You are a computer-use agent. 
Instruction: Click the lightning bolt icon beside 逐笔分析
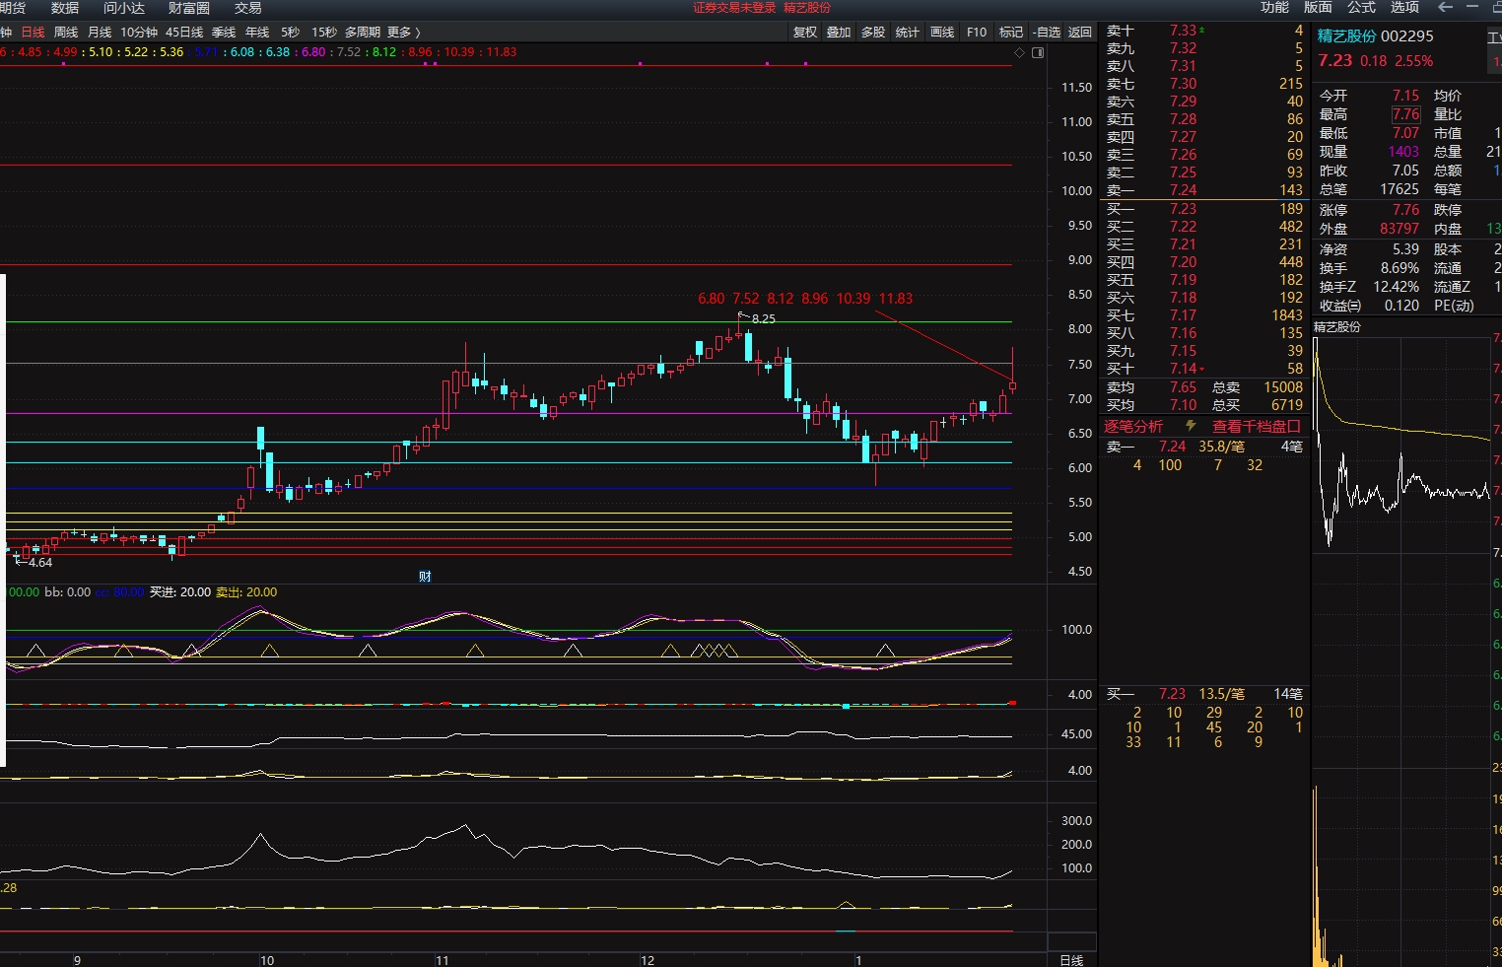1191,426
